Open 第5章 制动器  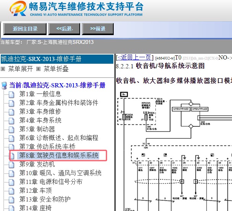click(x=37, y=129)
